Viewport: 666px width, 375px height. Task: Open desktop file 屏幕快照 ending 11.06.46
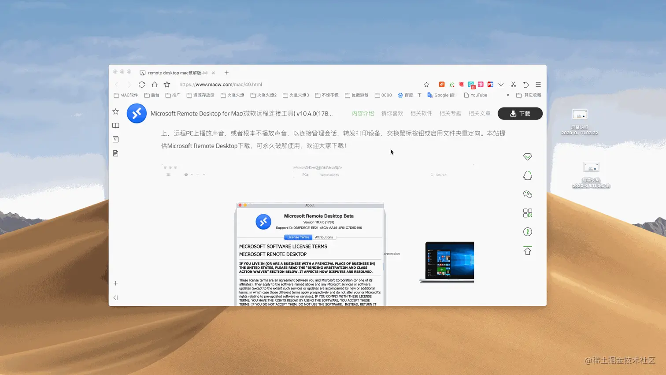pyautogui.click(x=591, y=175)
